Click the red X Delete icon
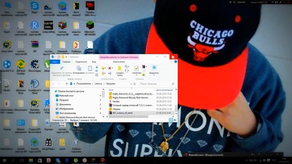 (109, 68)
